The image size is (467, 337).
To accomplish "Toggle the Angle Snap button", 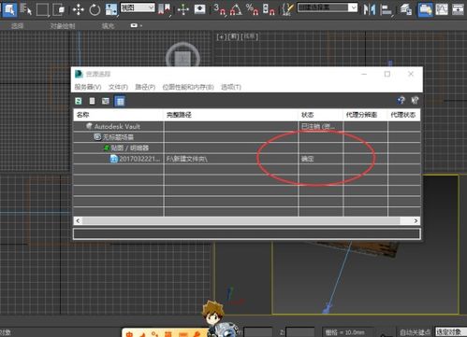I will (236, 9).
